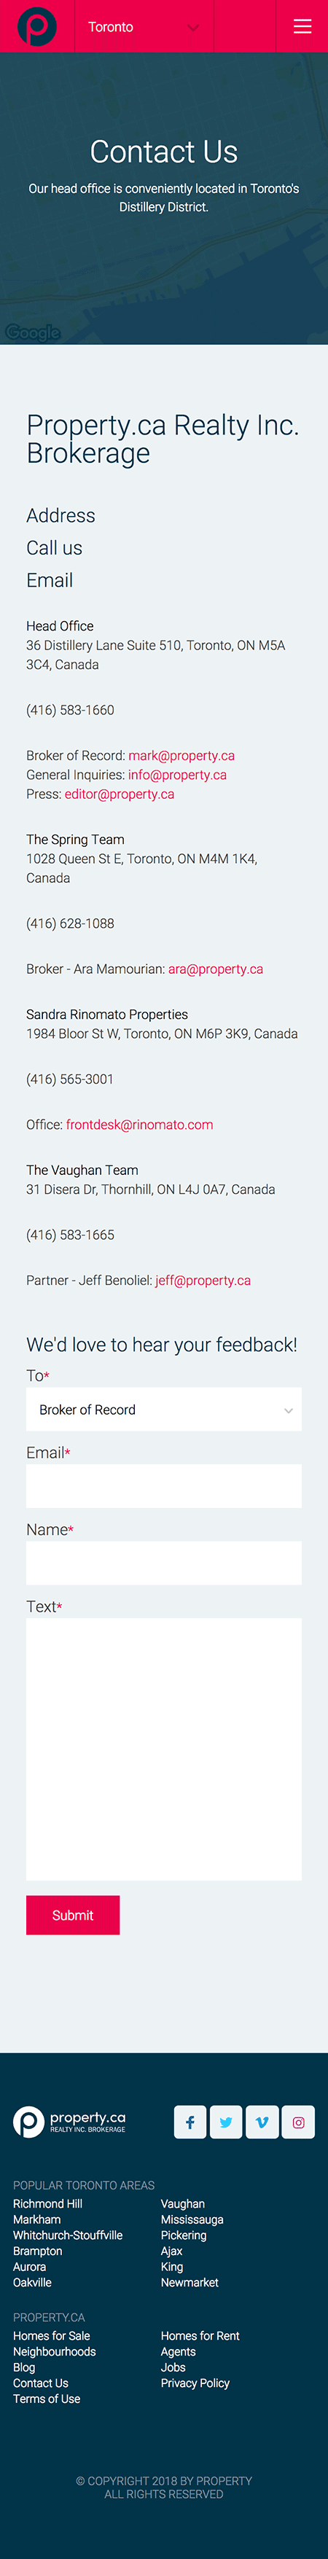Open the Facebook social icon
The height and width of the screenshot is (2559, 328).
pos(190,2122)
